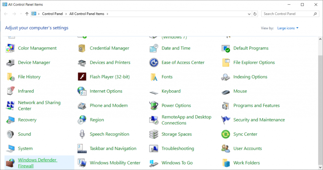Click the Control Panel icon in address bar

click(x=34, y=14)
